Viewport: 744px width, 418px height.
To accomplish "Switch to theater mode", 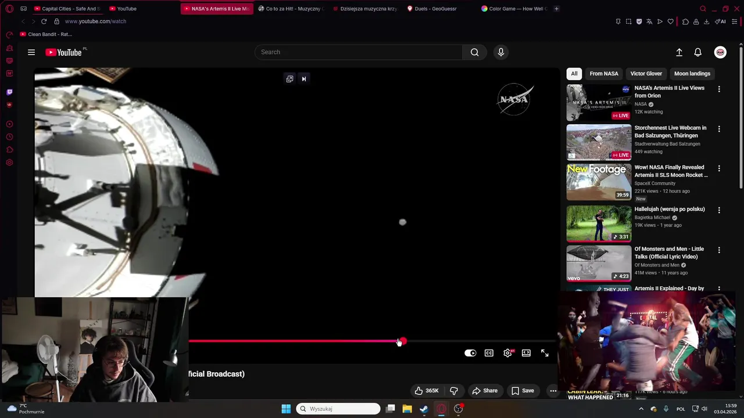I will click(526, 353).
